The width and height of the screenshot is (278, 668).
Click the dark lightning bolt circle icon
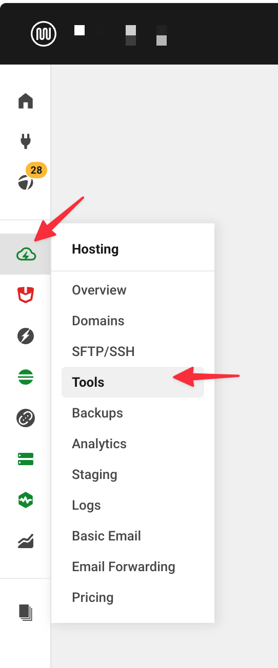(x=26, y=336)
